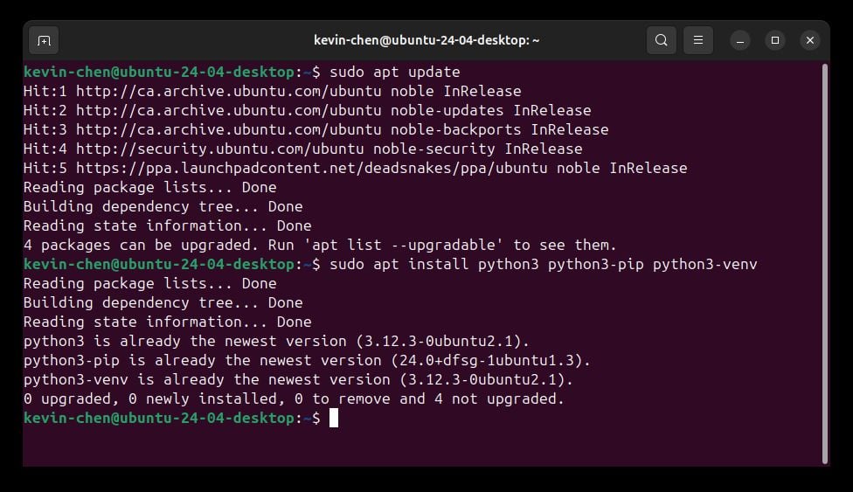Click the Hit:3 noble-backports InRelease line
The width and height of the screenshot is (853, 492).
pos(316,129)
